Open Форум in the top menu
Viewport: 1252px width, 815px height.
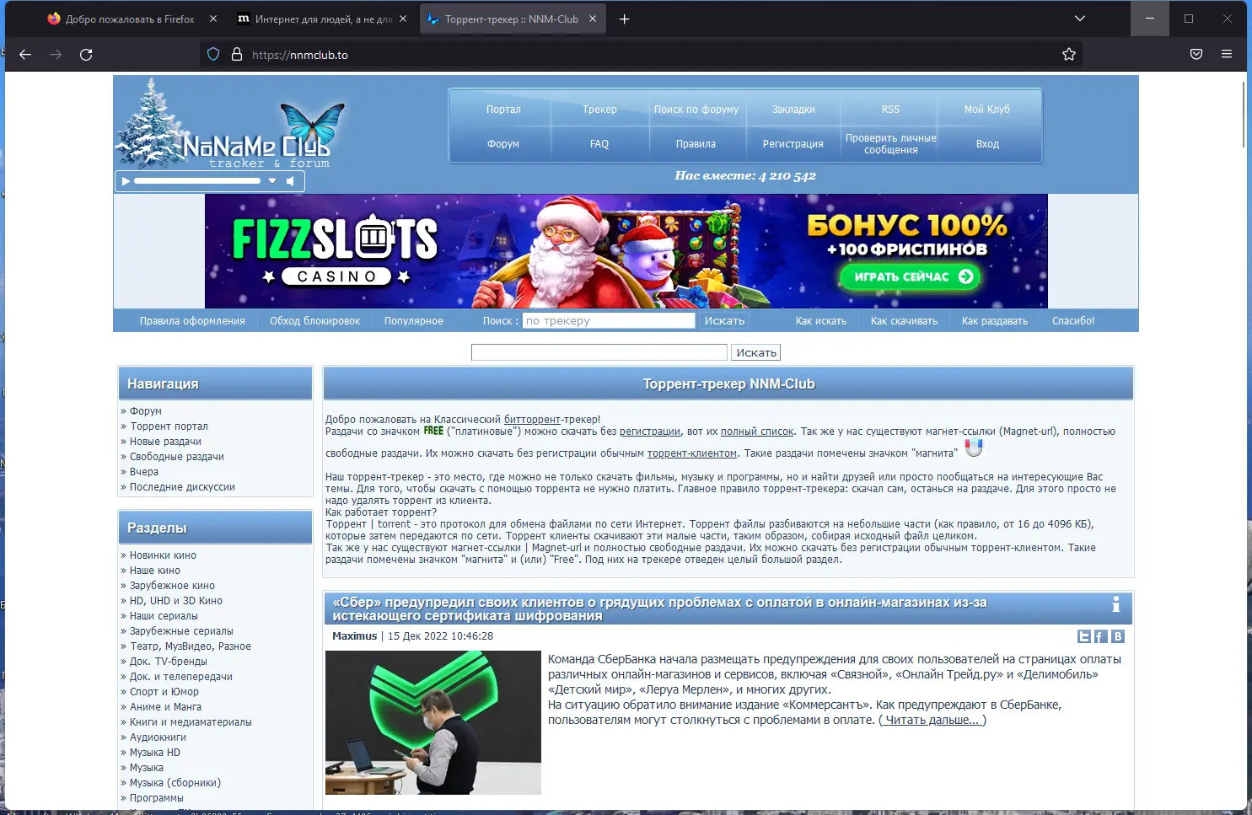click(503, 144)
